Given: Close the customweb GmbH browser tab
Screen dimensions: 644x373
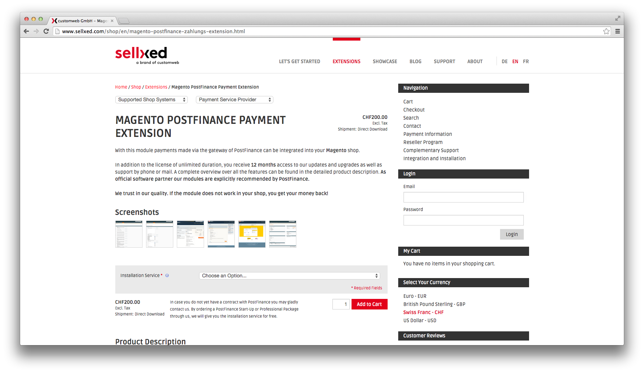Looking at the screenshot, I should point(112,21).
